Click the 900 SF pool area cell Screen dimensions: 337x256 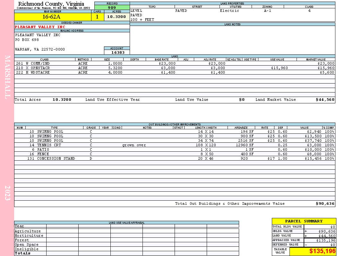247,136
